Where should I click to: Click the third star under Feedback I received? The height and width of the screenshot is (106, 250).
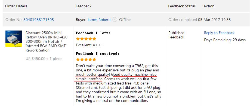(x=86, y=60)
